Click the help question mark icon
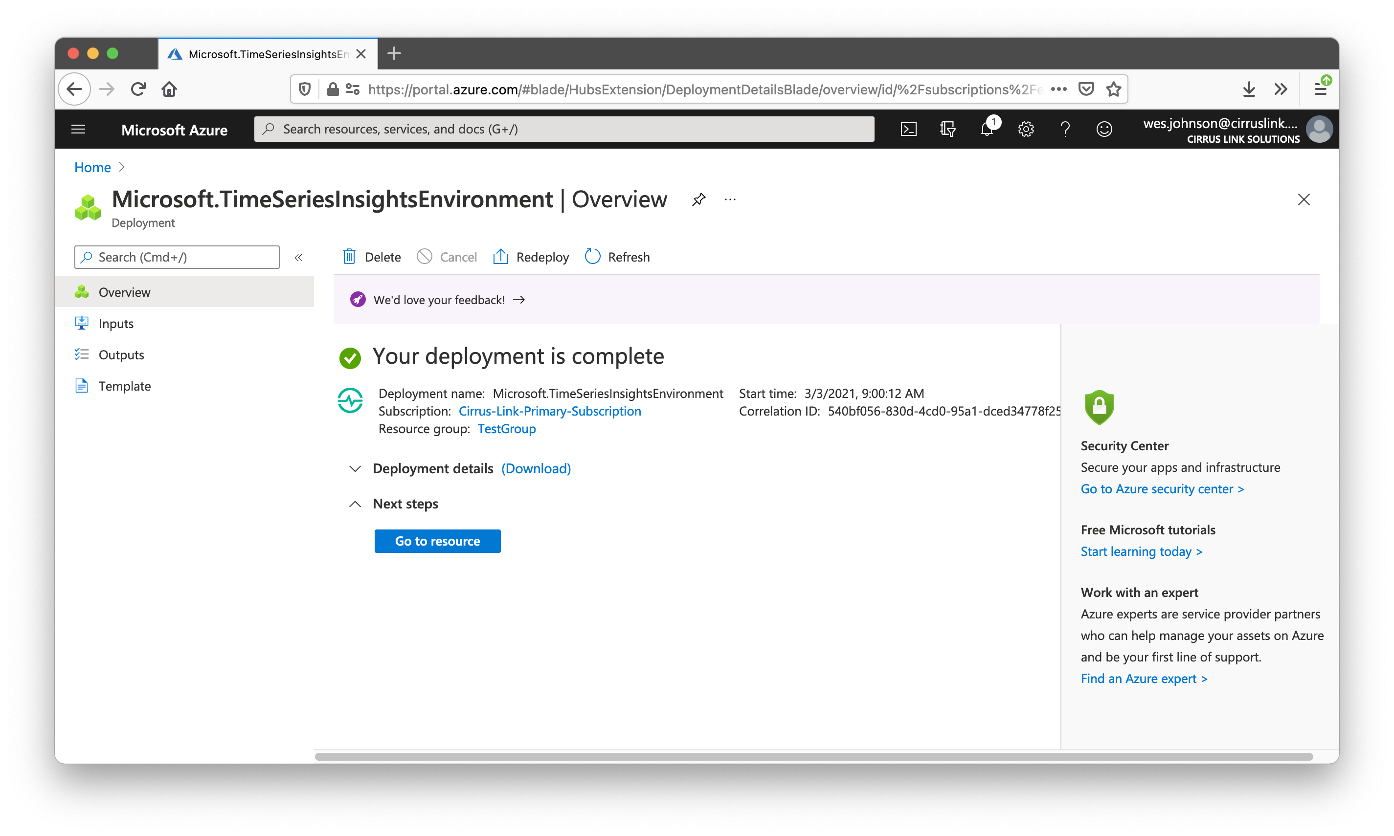This screenshot has height=836, width=1394. coord(1064,129)
